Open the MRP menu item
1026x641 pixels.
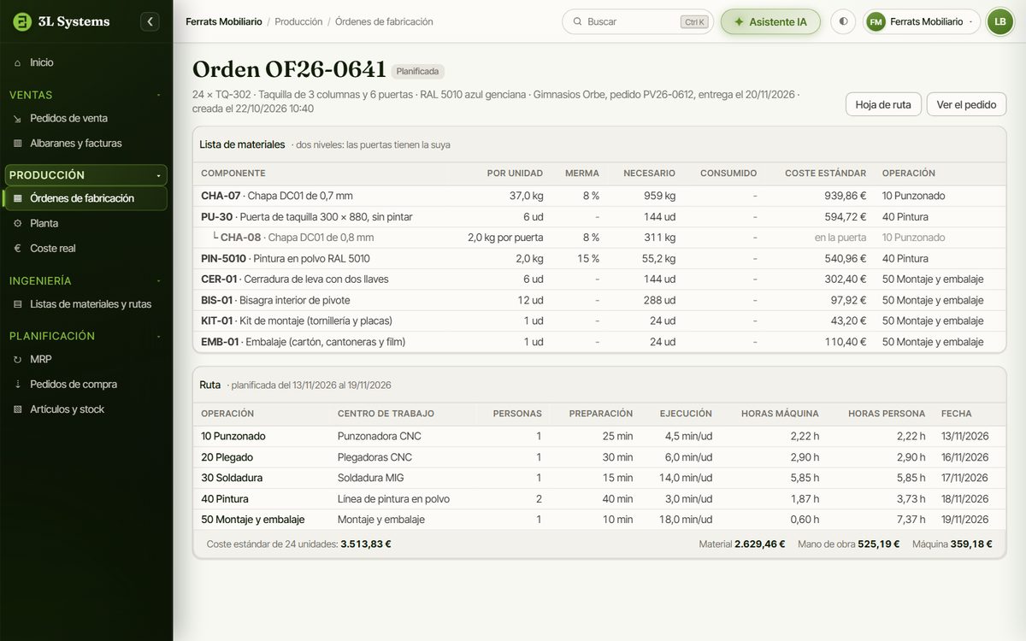pyautogui.click(x=86, y=359)
